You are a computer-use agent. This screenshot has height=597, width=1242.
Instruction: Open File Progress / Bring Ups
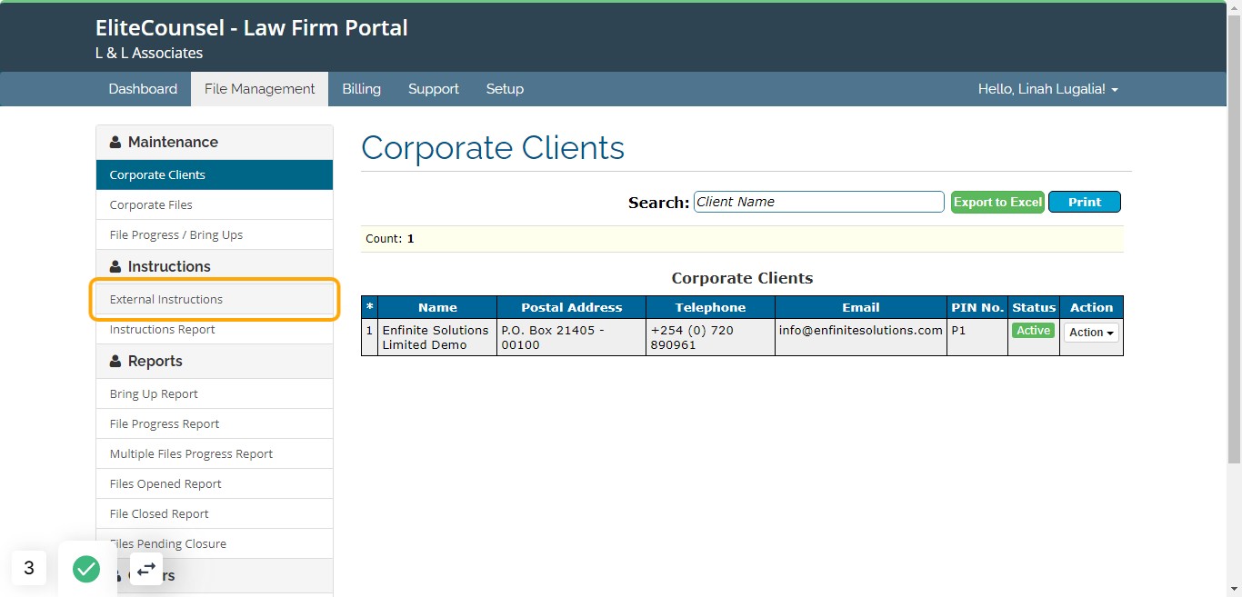(x=215, y=234)
